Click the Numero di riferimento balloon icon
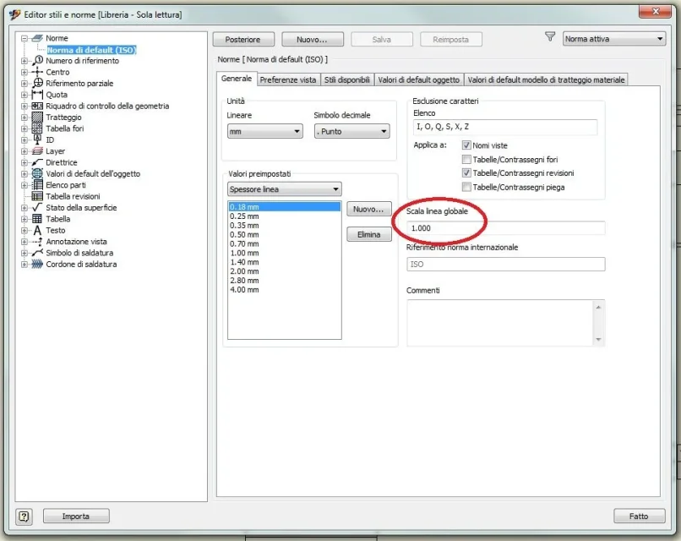Screen dimensions: 681x541 point(37,60)
